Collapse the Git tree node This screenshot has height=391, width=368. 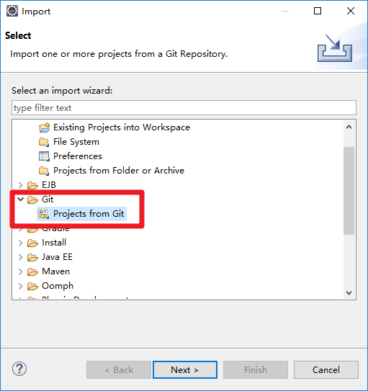[20, 199]
